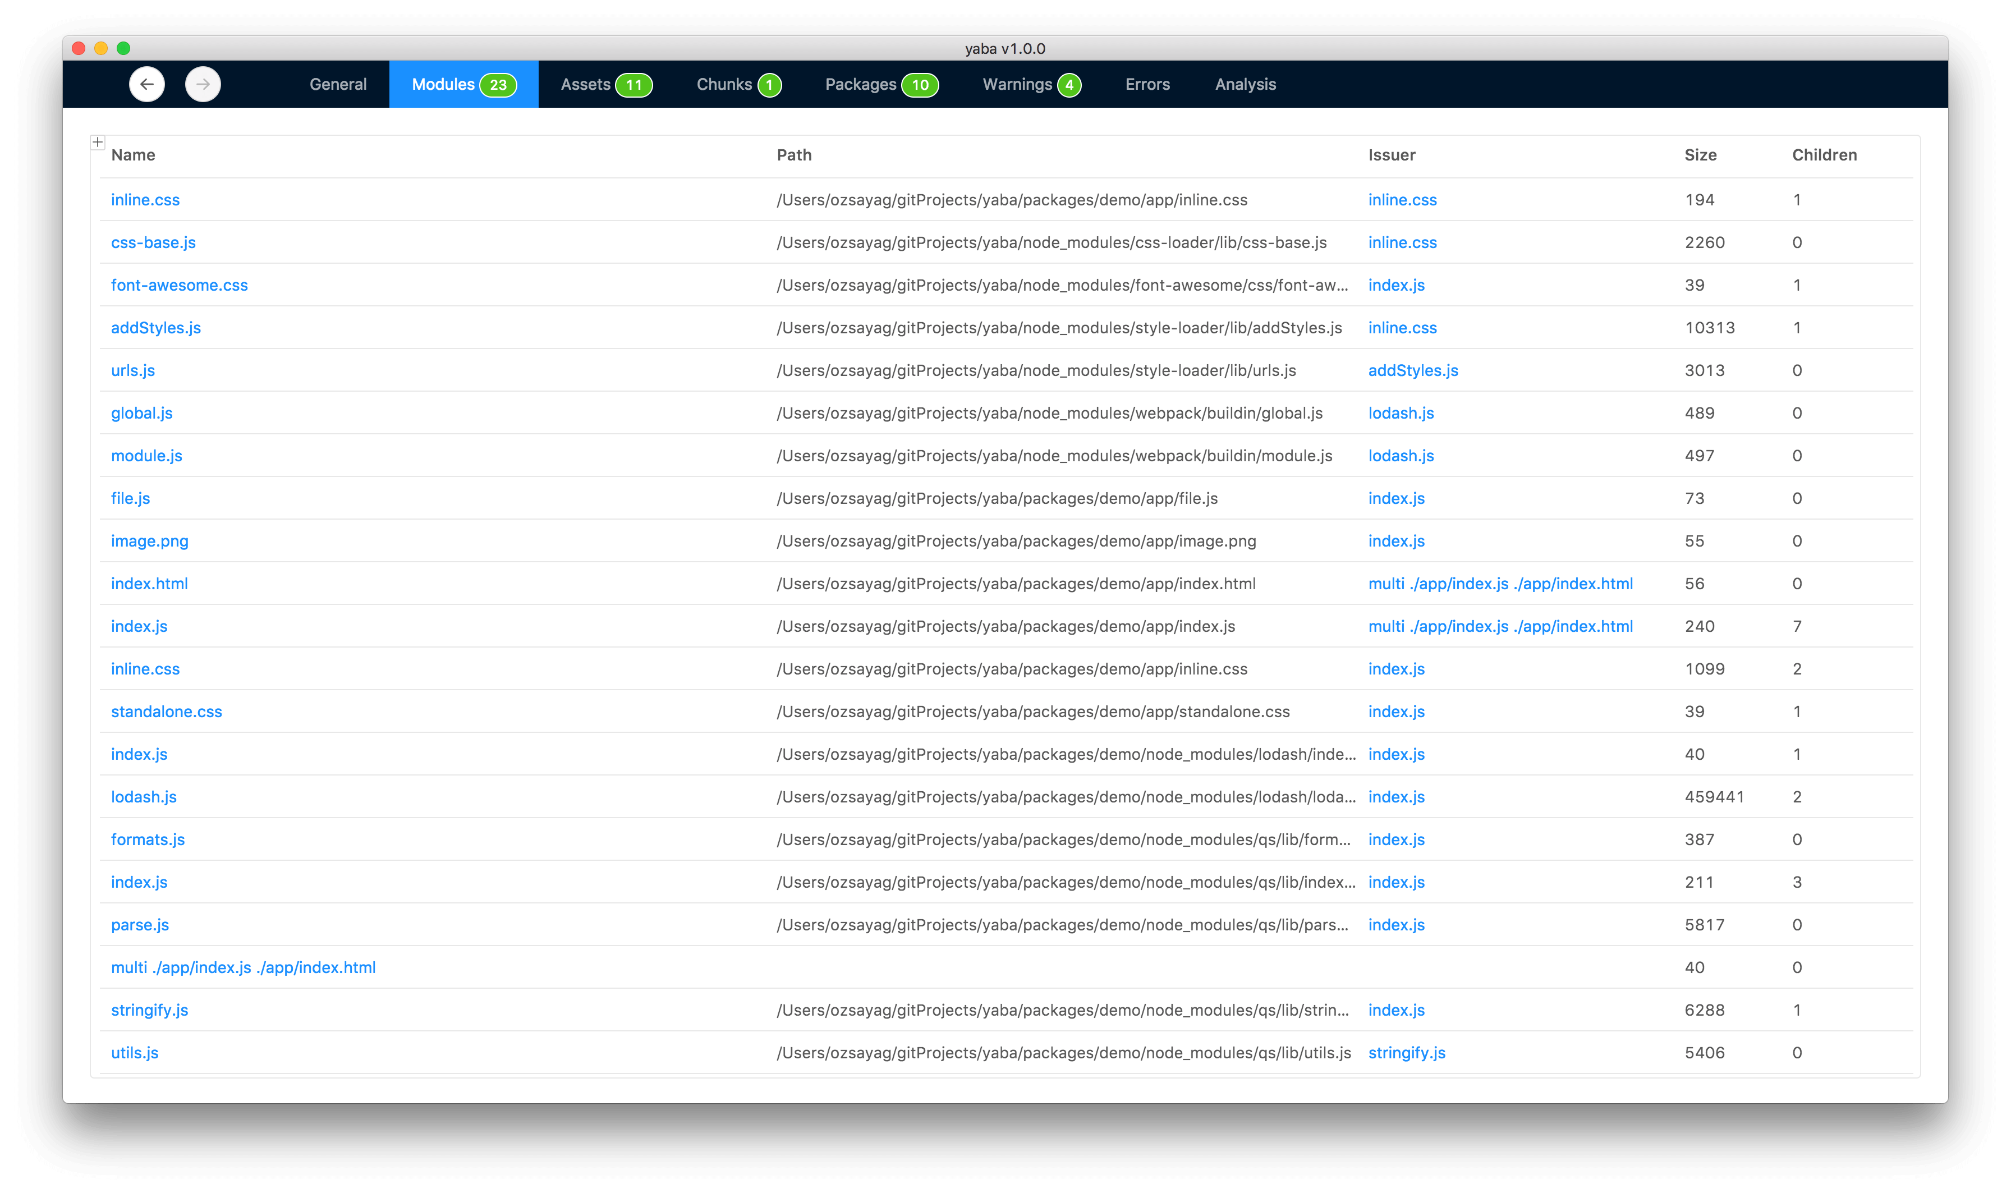Switch to the Assets tab
This screenshot has height=1193, width=2011.
(x=606, y=84)
